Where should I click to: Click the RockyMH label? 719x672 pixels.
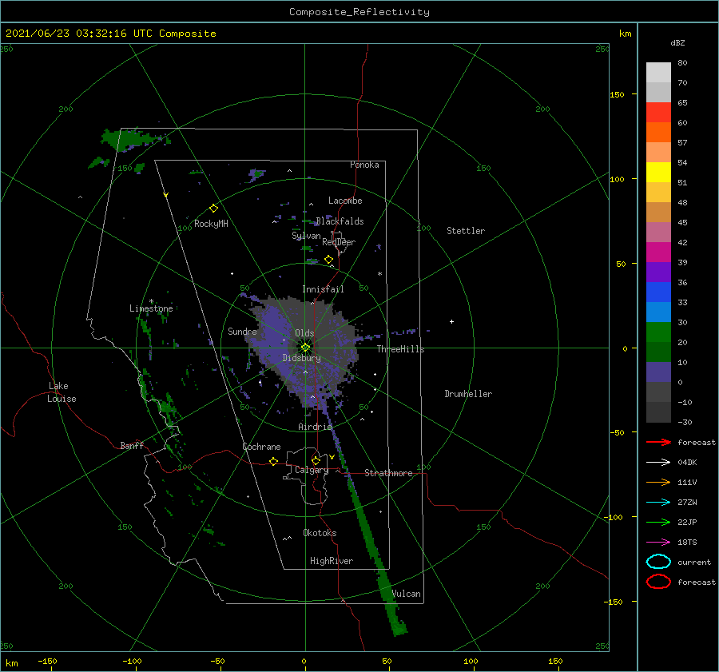click(211, 224)
